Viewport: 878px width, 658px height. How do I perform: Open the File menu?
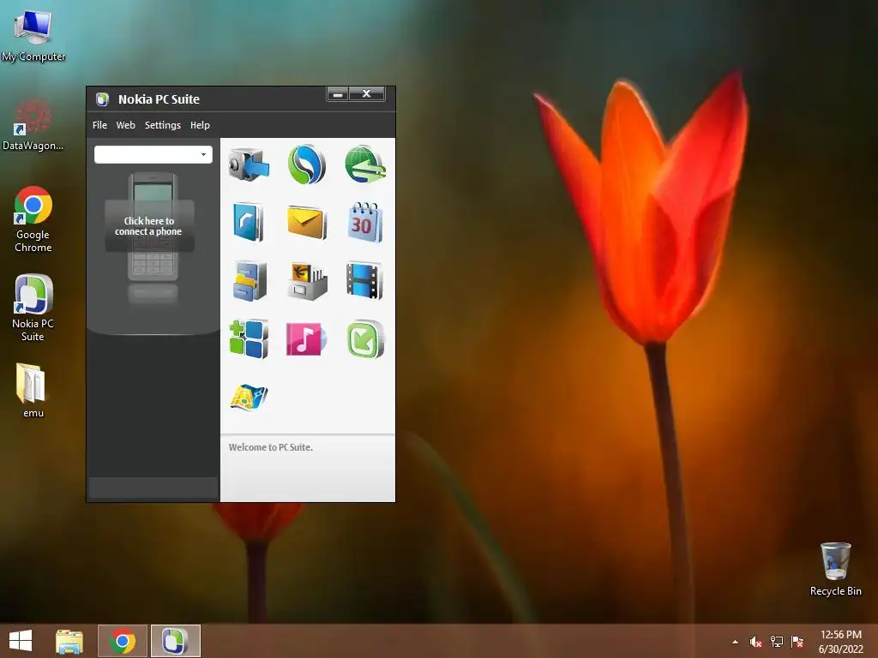[x=99, y=125]
